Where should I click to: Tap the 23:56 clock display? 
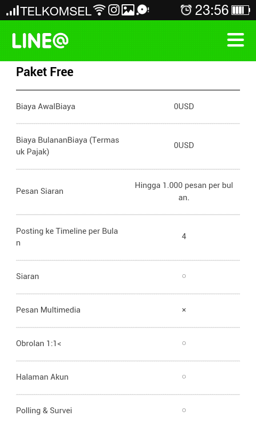point(212,10)
